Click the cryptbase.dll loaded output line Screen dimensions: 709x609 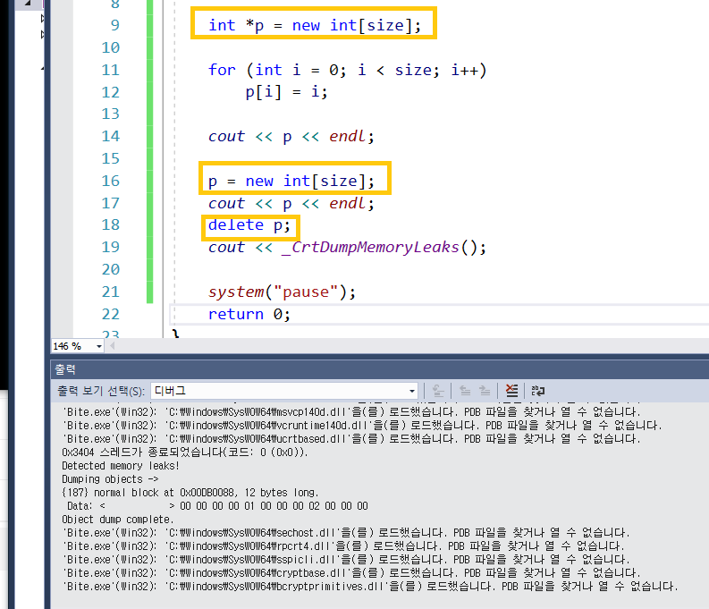[x=351, y=573]
